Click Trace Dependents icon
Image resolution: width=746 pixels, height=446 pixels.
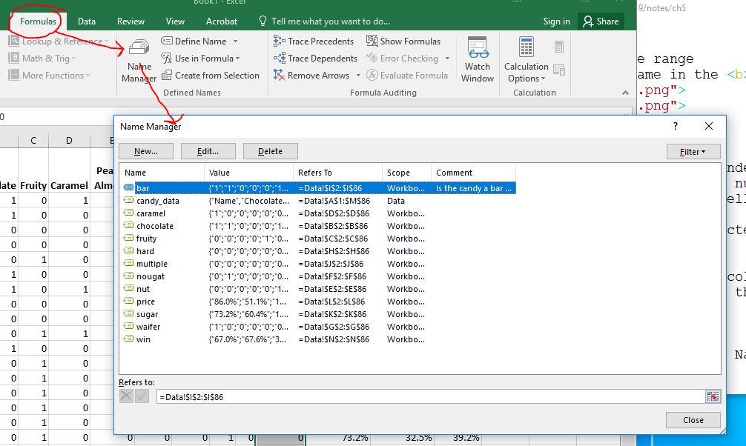[280, 59]
